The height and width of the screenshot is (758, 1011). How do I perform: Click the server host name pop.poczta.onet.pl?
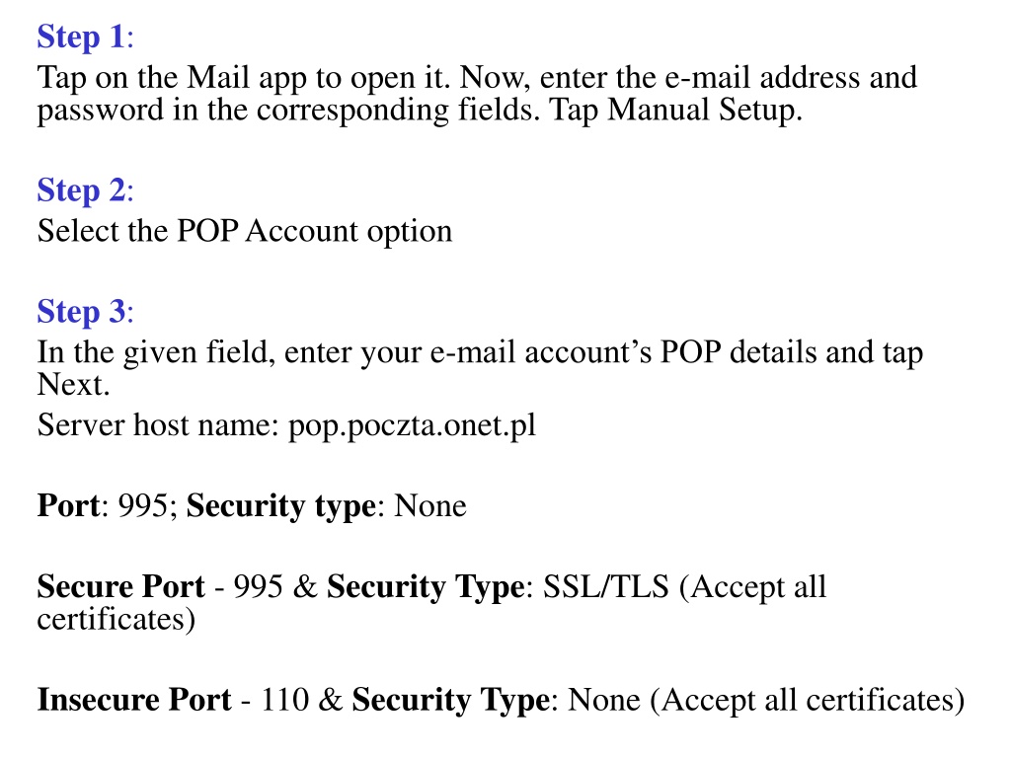412,425
